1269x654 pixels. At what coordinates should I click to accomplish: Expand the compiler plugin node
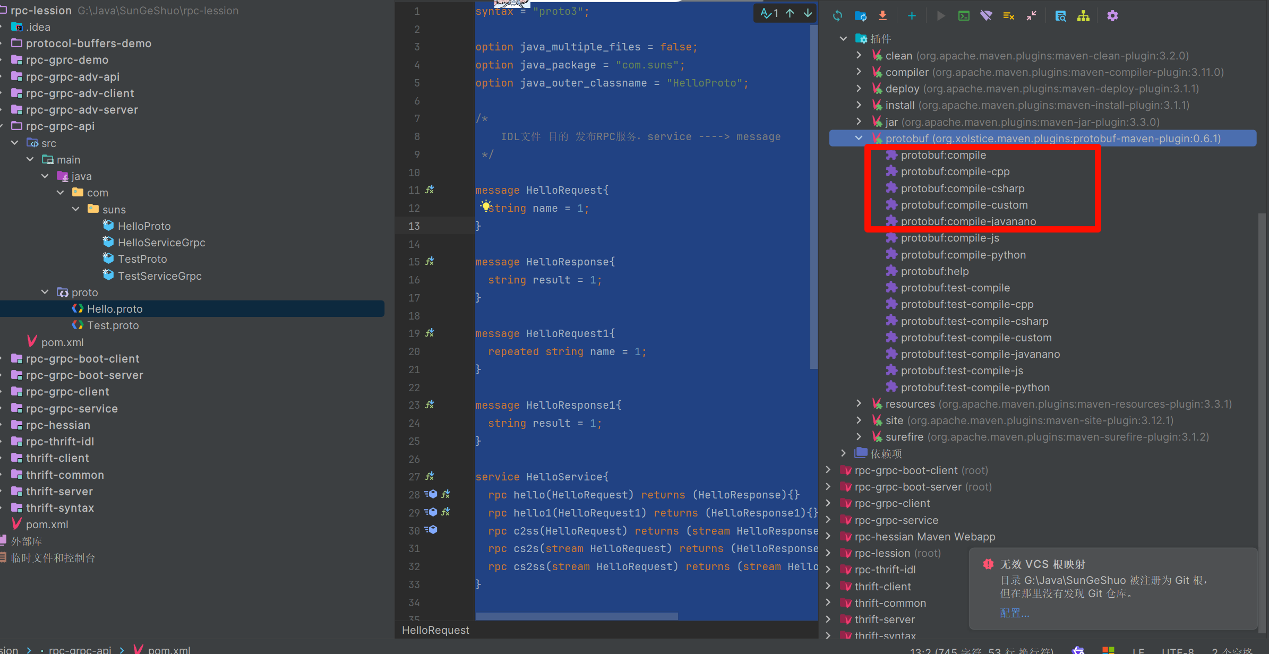859,72
